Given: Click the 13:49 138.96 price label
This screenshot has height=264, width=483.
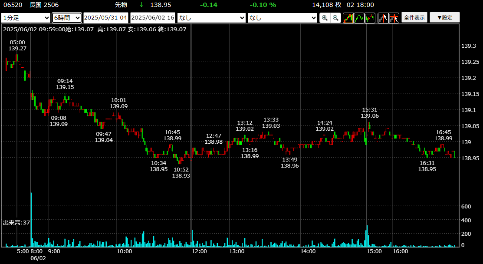Looking at the screenshot, I should [290, 163].
